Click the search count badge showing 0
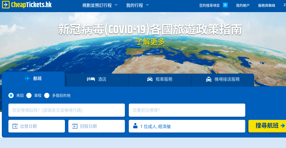 (x=225, y=5)
